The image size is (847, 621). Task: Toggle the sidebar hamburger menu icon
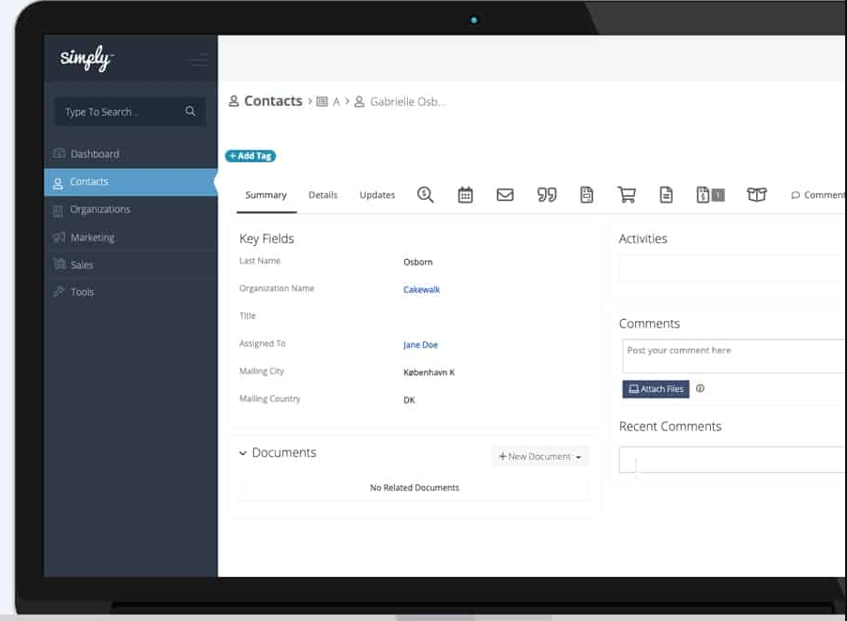(197, 61)
